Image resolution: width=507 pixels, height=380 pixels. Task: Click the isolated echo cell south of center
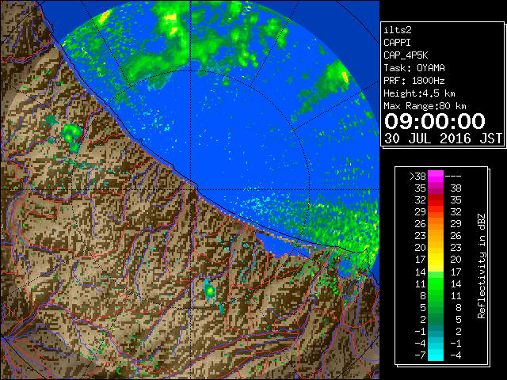(210, 291)
